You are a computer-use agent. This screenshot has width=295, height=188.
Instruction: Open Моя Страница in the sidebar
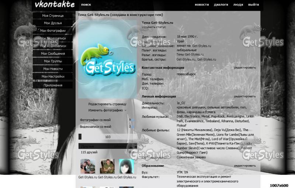53,16
